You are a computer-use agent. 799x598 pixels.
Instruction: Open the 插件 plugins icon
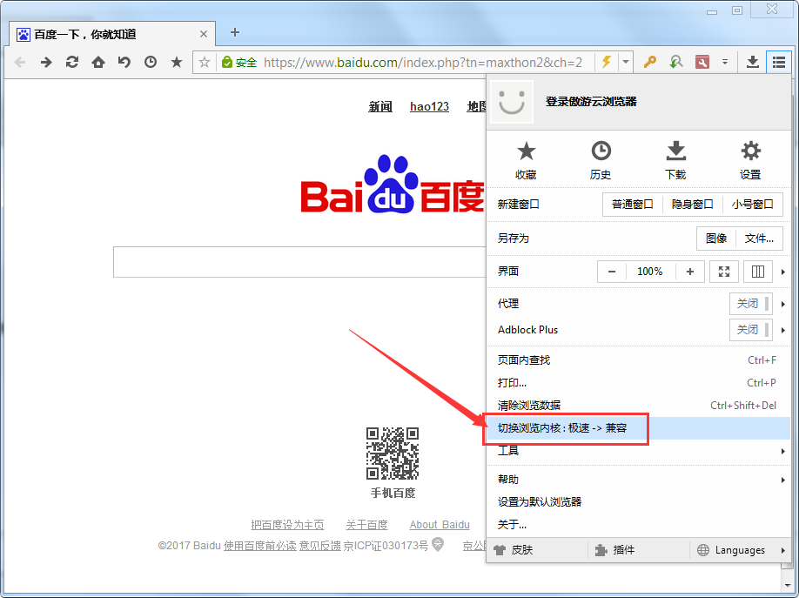[x=618, y=549]
